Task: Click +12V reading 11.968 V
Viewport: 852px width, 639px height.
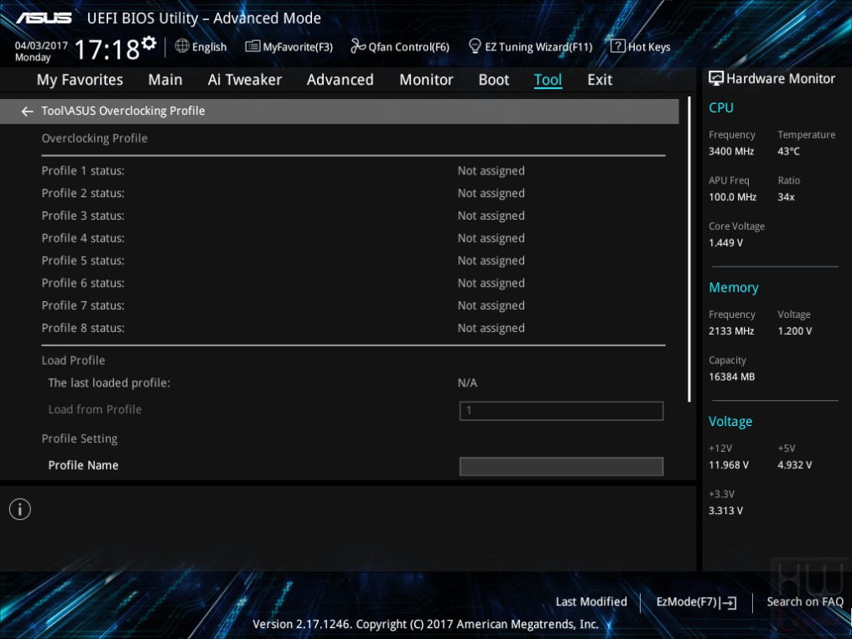Action: click(x=728, y=465)
